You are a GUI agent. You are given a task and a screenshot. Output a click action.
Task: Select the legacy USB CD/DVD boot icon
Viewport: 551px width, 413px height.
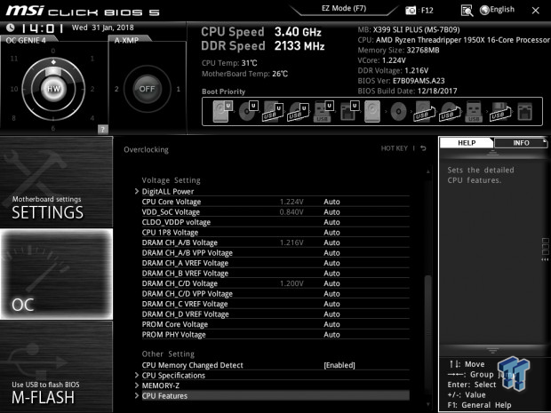pos(450,111)
